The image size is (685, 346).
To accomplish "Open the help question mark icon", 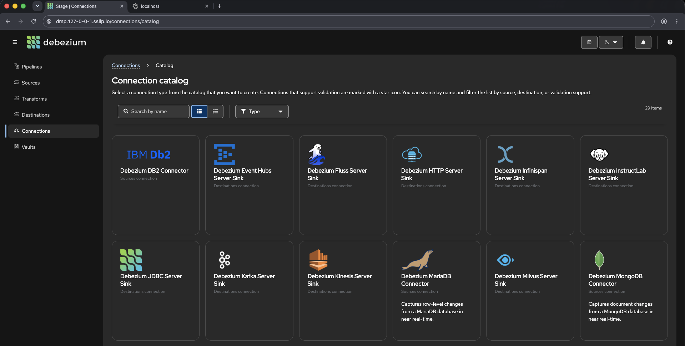I will tap(670, 42).
